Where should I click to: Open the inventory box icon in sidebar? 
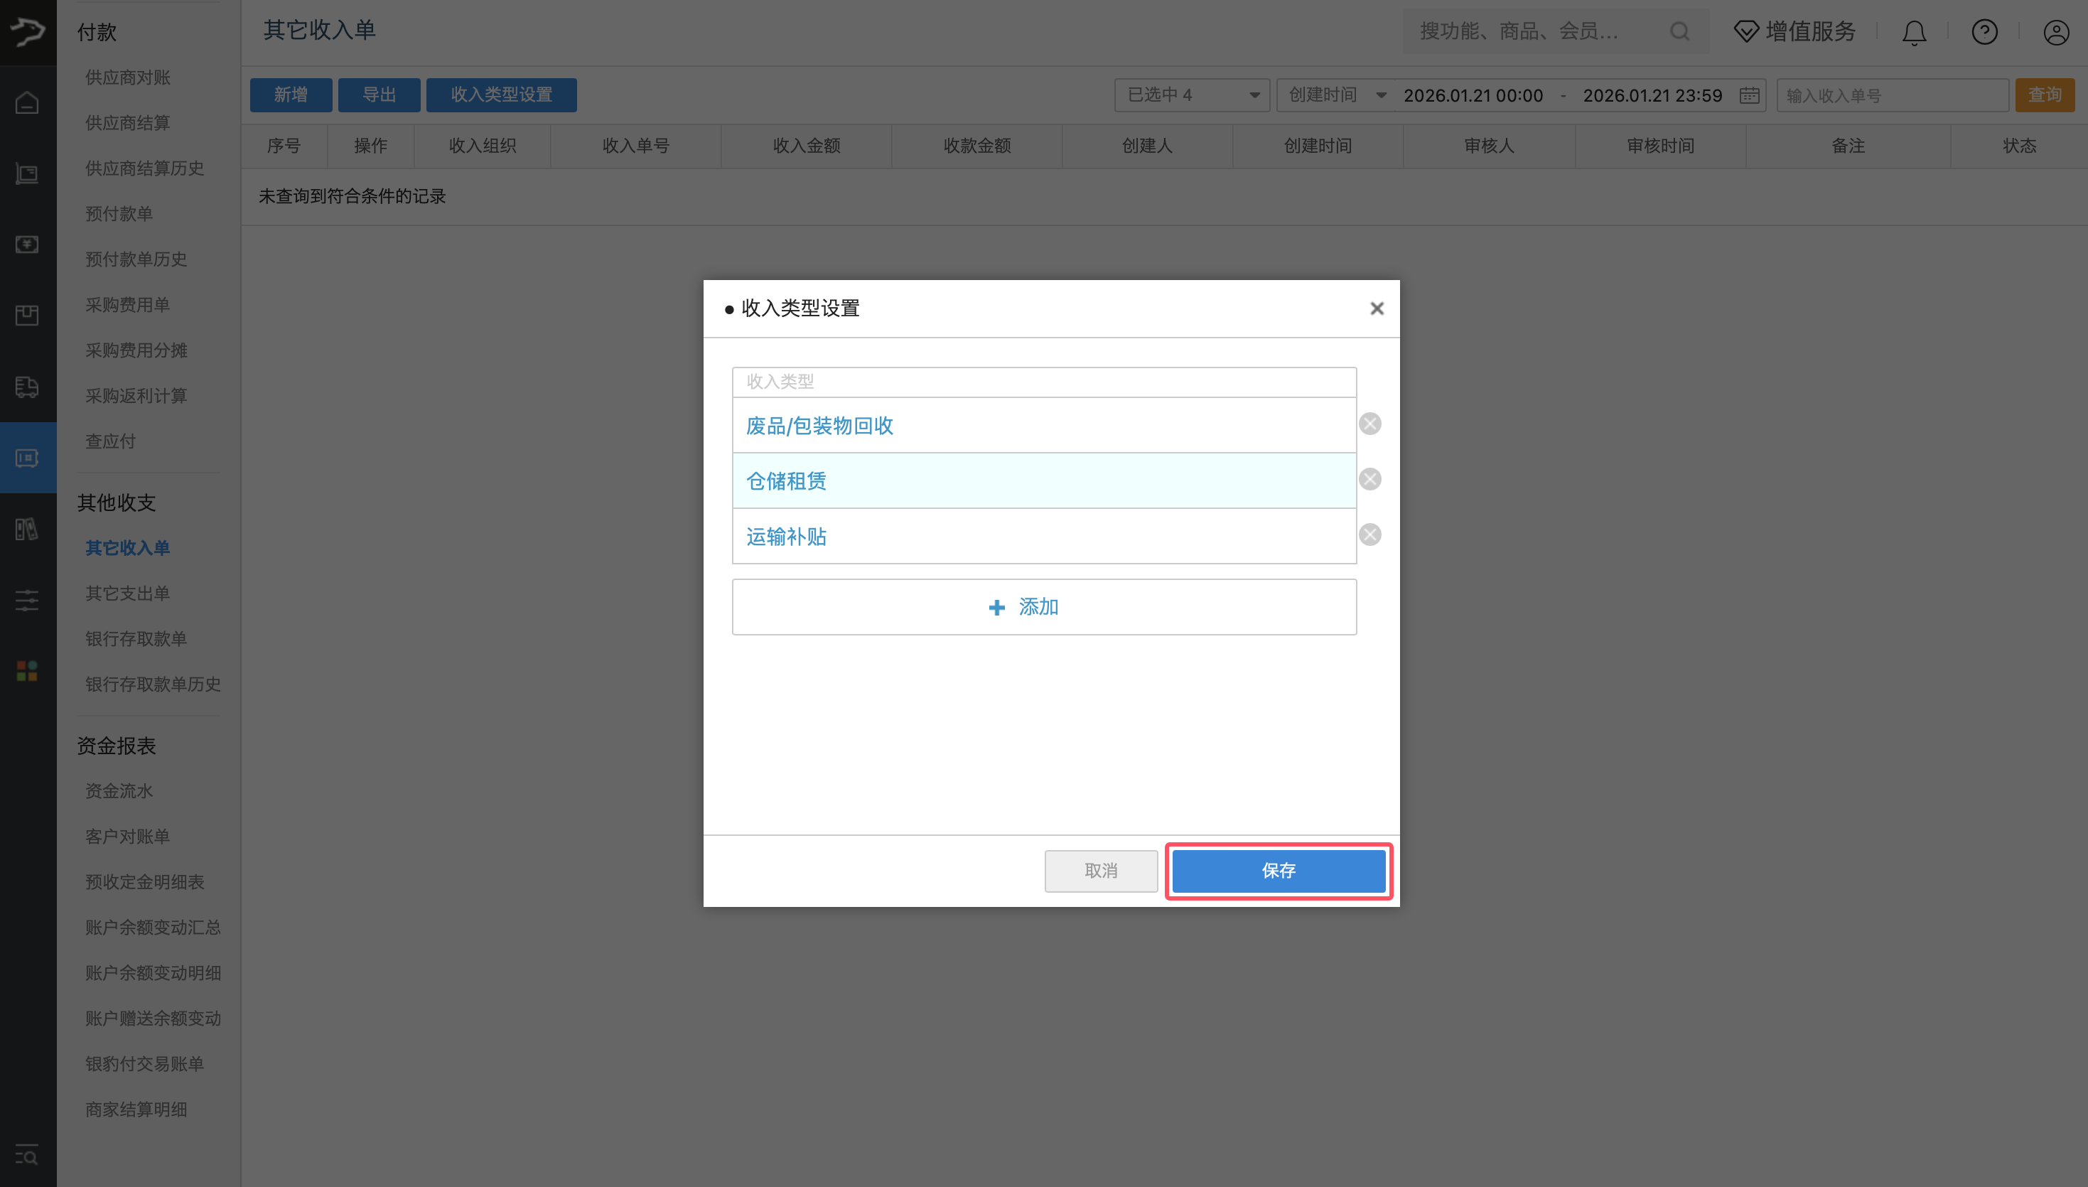point(27,316)
